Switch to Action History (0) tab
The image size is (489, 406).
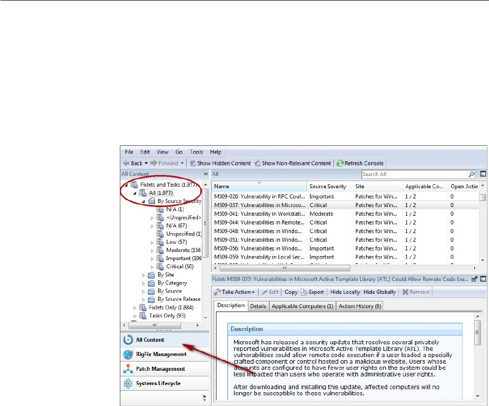pos(360,306)
